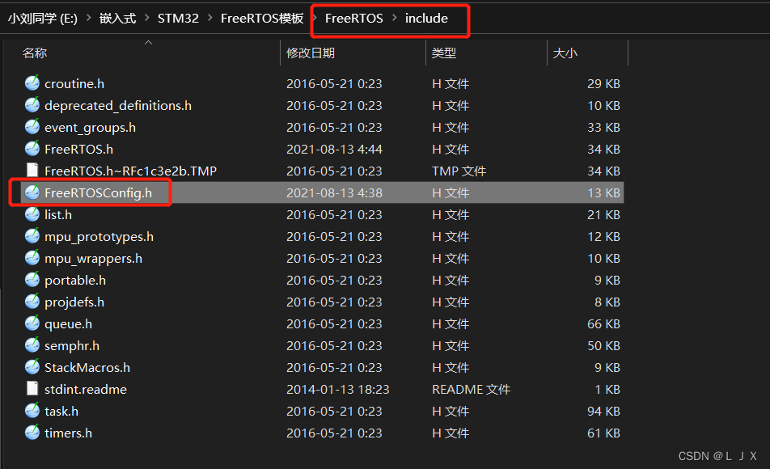Click the semphr.h file icon
770x469 pixels.
pos(32,345)
